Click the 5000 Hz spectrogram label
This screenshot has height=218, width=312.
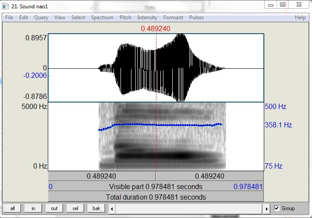point(34,106)
